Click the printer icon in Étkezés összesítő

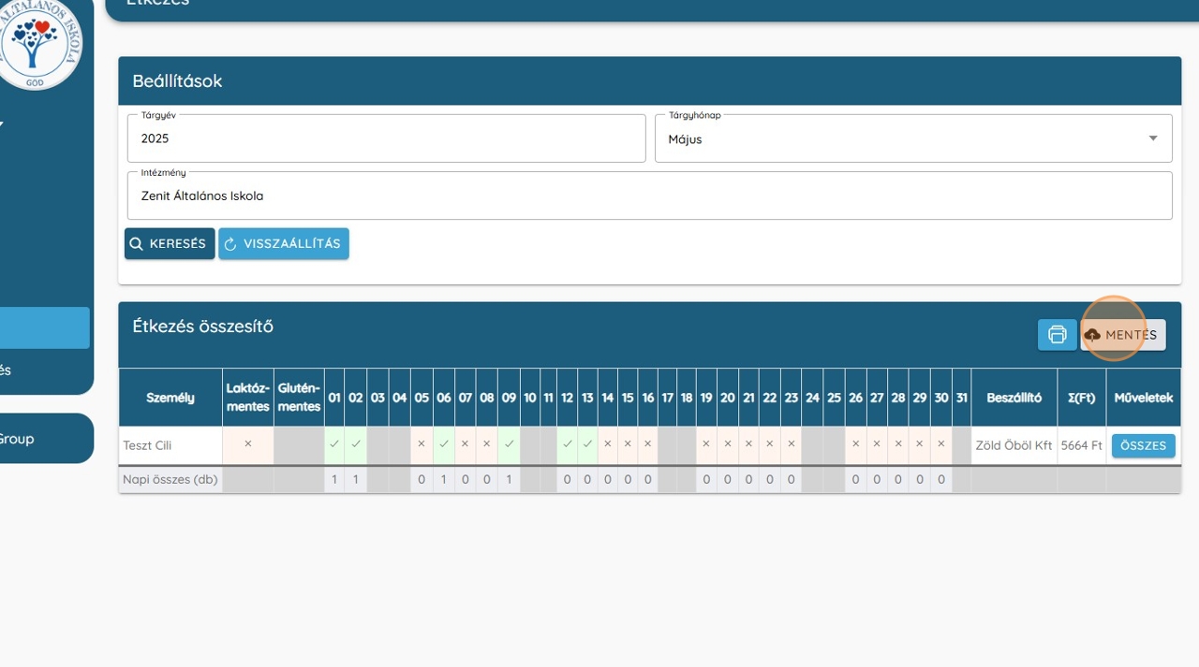1057,335
